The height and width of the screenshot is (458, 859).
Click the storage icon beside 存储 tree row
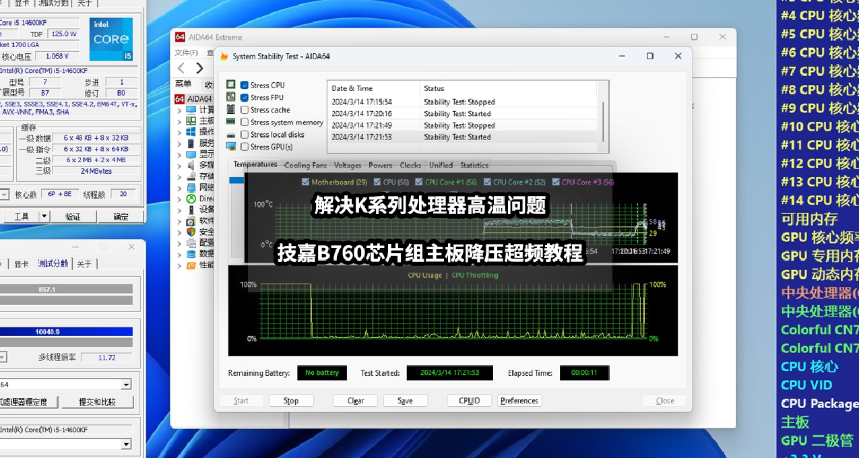(191, 176)
